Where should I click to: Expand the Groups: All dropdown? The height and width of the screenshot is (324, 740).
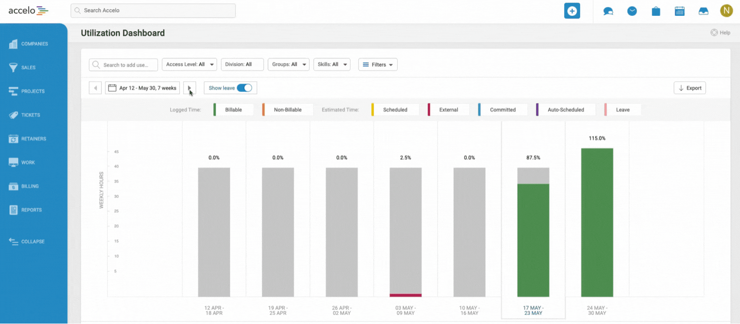[289, 64]
